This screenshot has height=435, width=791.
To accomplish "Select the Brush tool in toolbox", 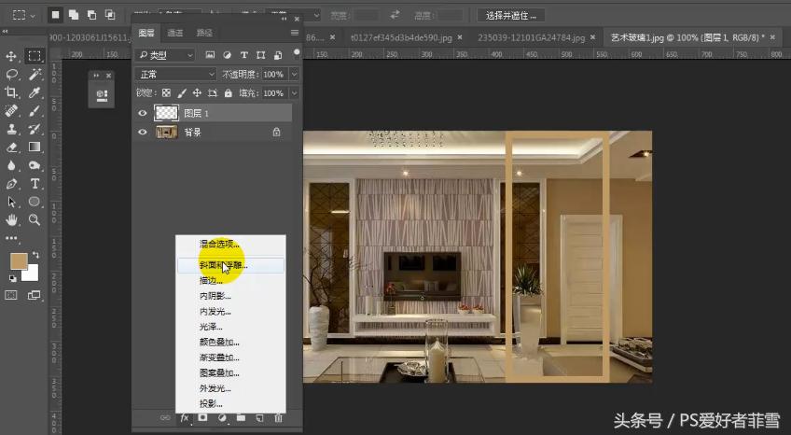I will pos(35,110).
